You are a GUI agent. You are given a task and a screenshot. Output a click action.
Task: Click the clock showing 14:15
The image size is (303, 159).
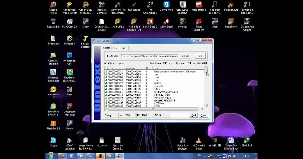246,156
